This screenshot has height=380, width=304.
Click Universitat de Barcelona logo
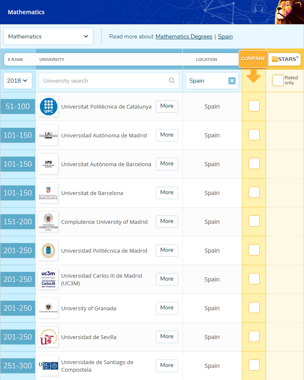coord(48,193)
